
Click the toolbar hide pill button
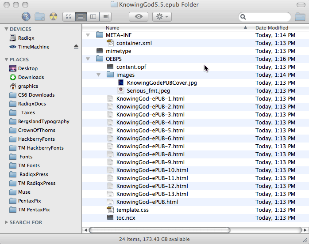301,5
